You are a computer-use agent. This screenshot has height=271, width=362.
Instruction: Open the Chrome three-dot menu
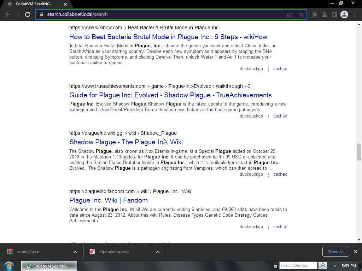pos(354,14)
